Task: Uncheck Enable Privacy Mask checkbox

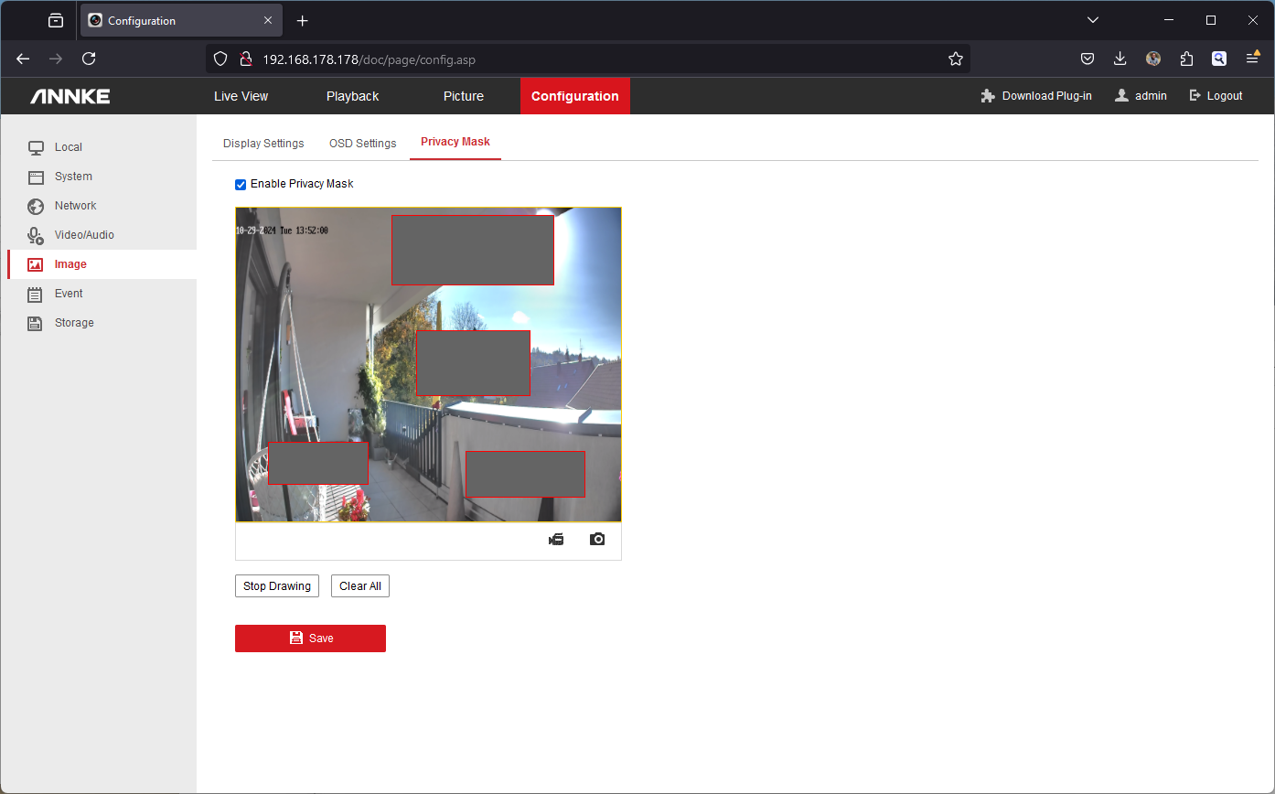Action: [x=241, y=185]
